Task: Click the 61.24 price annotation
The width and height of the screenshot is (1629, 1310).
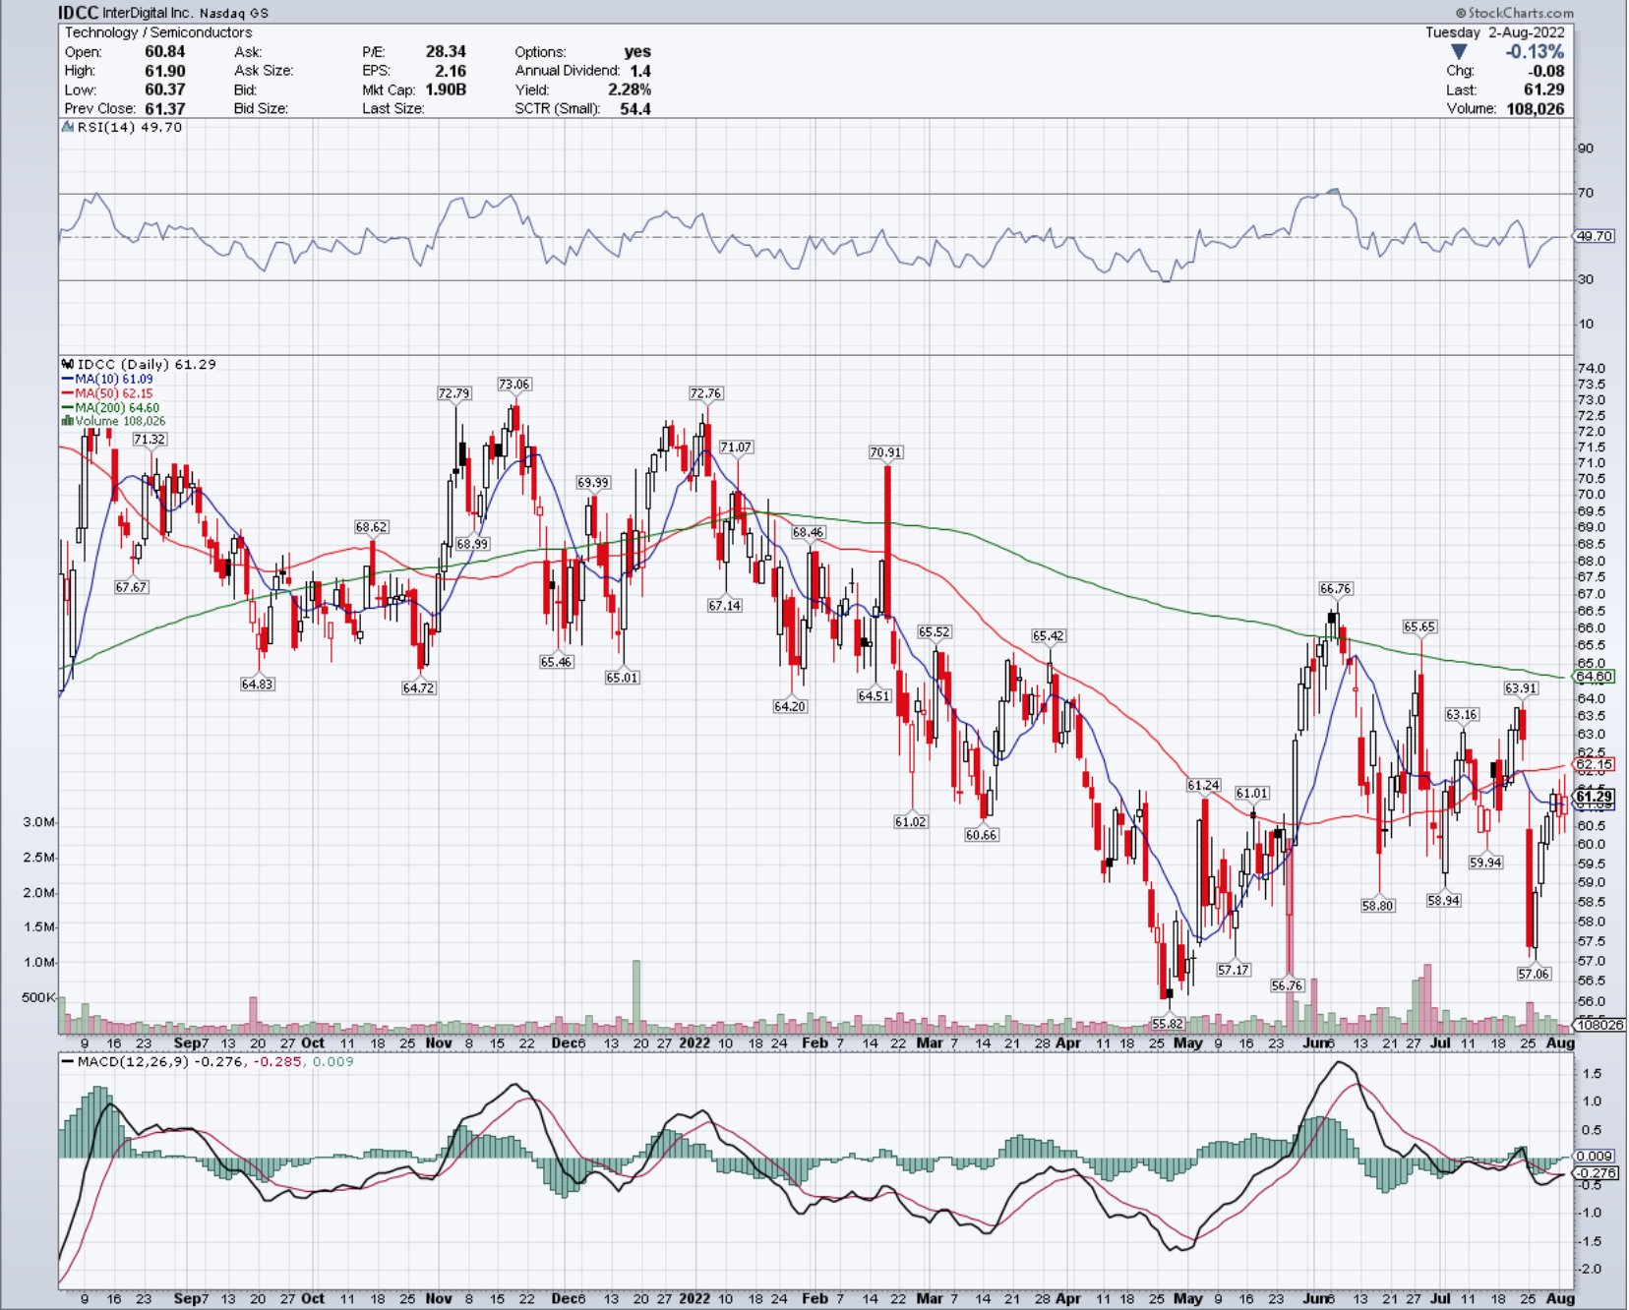Action: (x=1204, y=786)
